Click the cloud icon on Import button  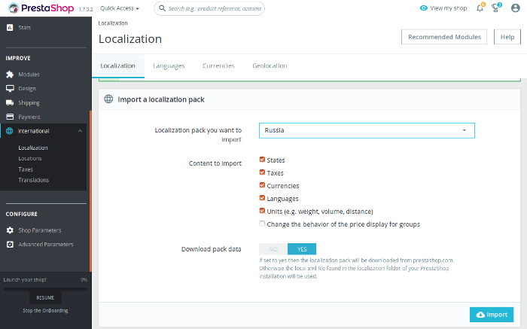pyautogui.click(x=480, y=315)
